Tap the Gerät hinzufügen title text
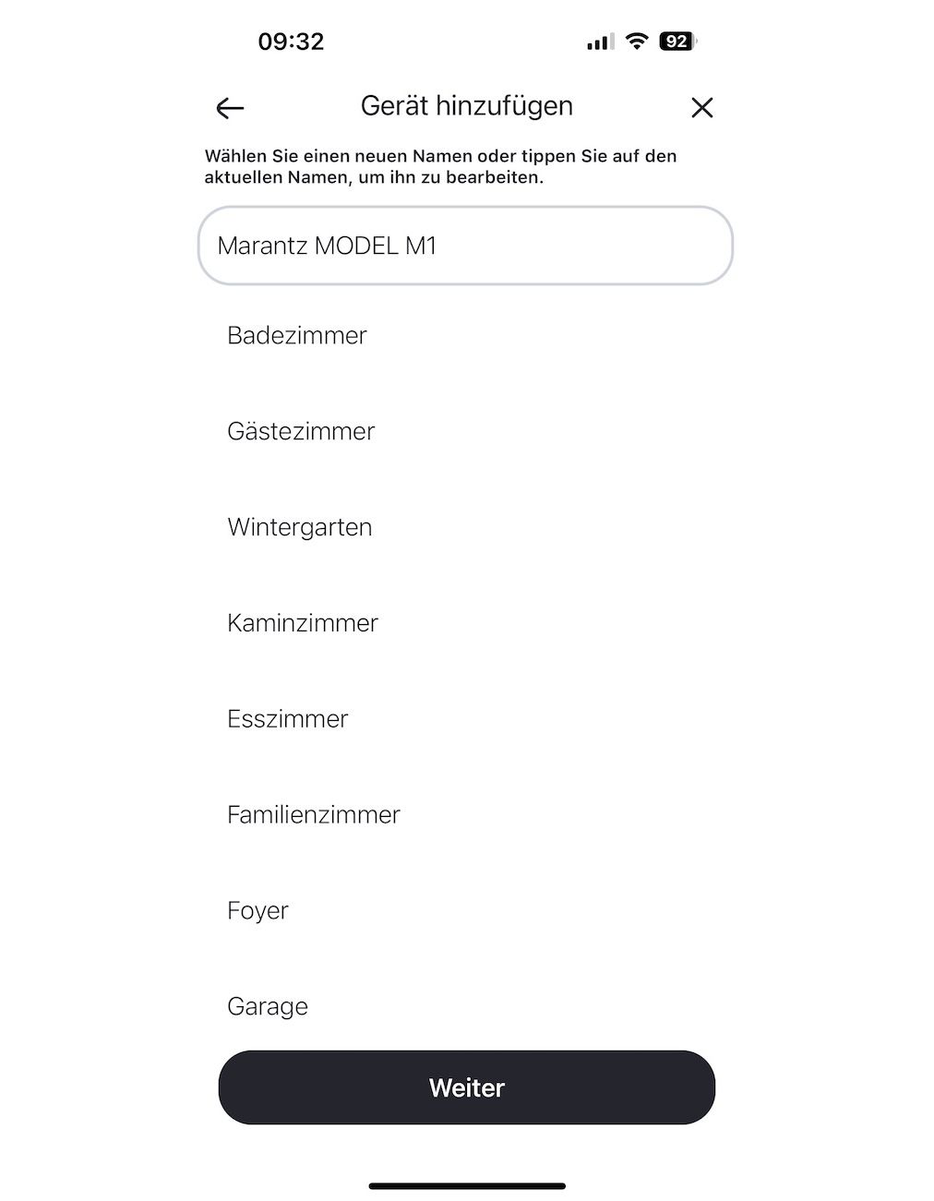This screenshot has width=934, height=1201. click(x=467, y=106)
